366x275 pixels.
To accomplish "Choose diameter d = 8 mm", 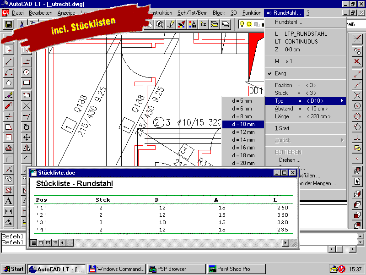I will pos(243,116).
